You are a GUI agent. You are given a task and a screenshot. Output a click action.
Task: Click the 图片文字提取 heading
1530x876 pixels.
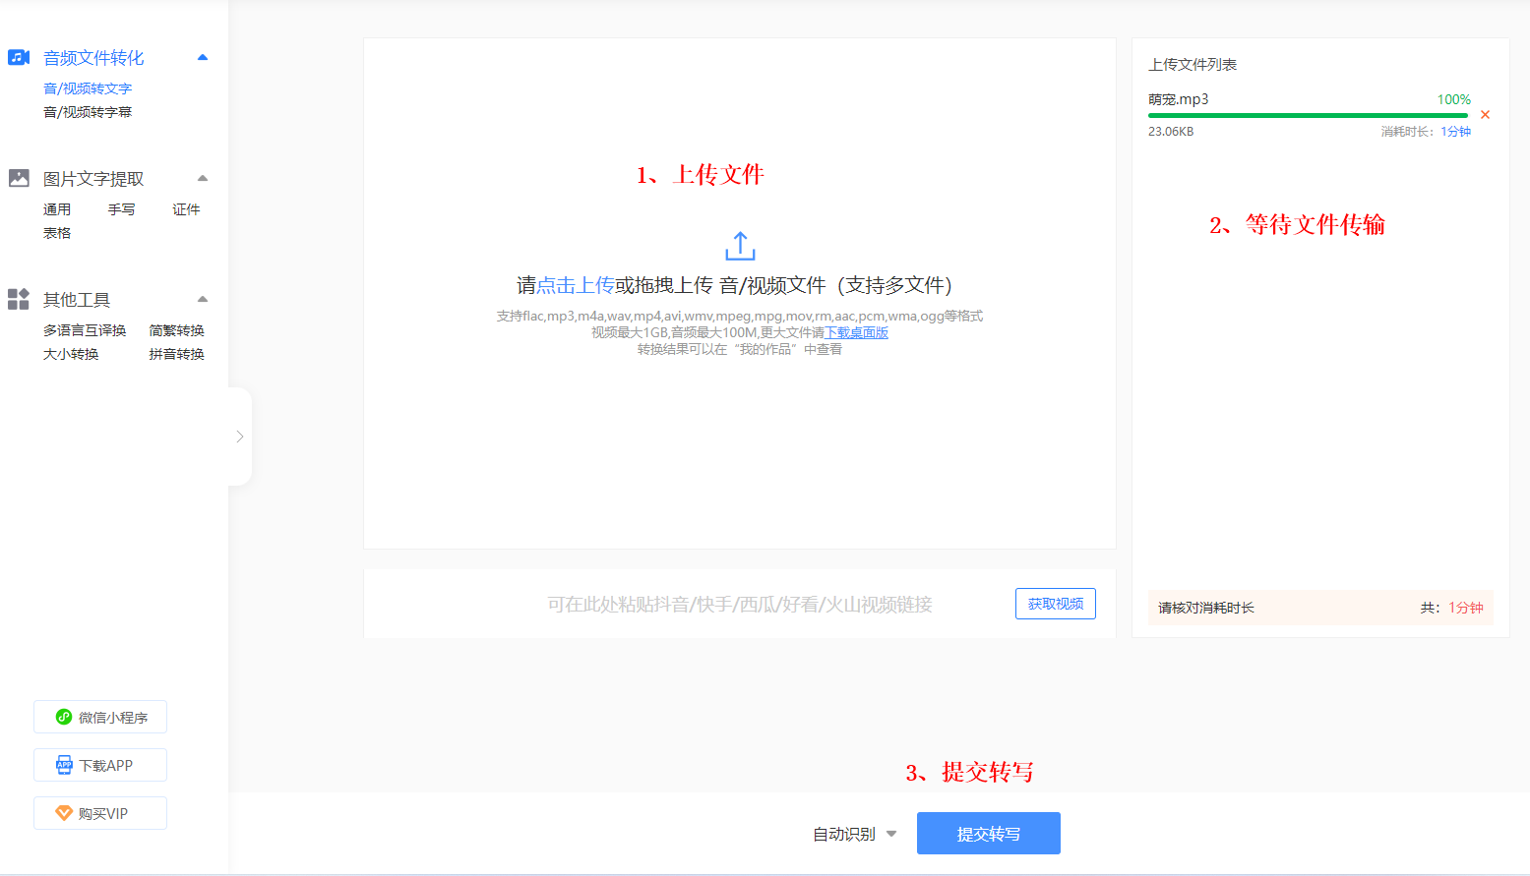[93, 179]
